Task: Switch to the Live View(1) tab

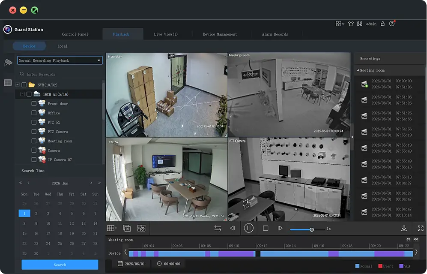Action: coord(166,34)
